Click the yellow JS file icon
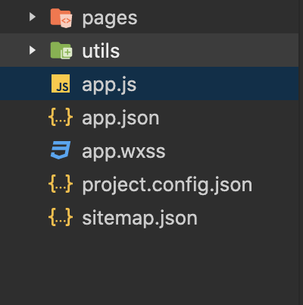The image size is (303, 305). (61, 83)
